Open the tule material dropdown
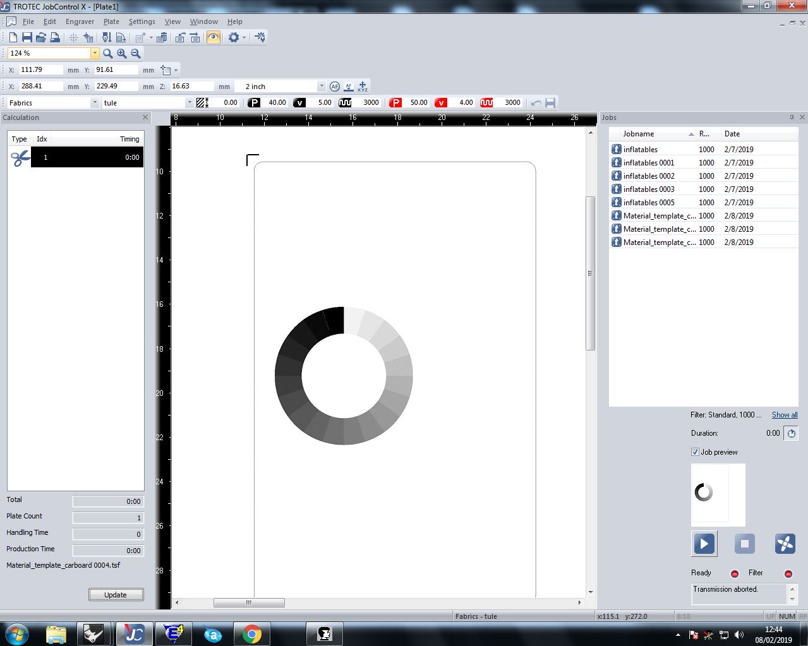The image size is (808, 646). point(189,103)
